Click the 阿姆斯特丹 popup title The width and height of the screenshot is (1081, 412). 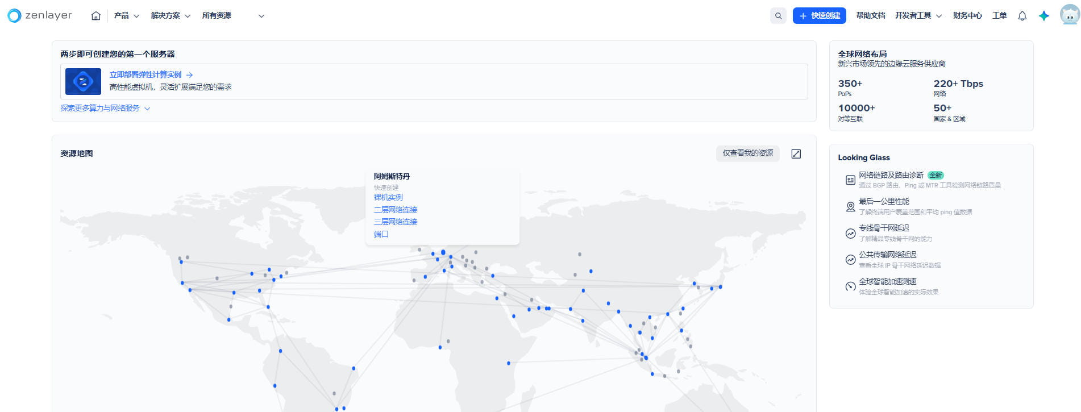point(392,176)
